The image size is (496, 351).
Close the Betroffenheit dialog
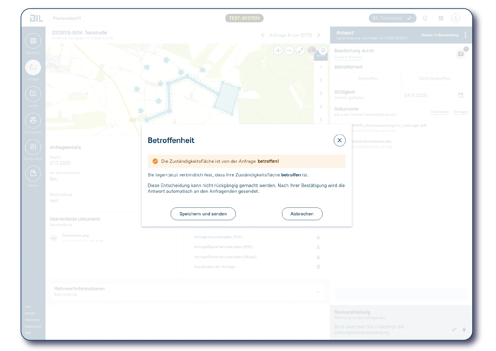point(340,140)
